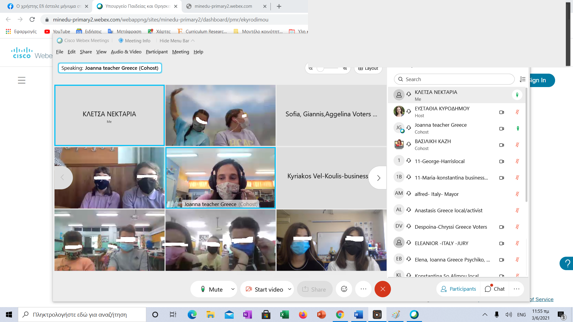573x322 pixels.
Task: Toggle Start video button
Action: 264,289
